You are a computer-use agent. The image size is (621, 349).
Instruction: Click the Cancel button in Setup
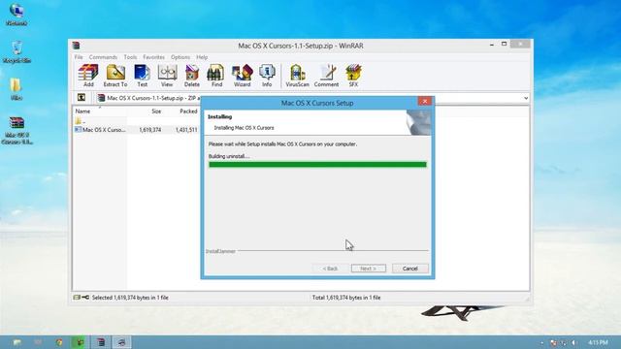[409, 269]
